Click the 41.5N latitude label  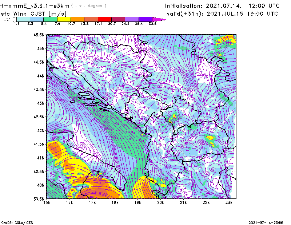[39, 144]
